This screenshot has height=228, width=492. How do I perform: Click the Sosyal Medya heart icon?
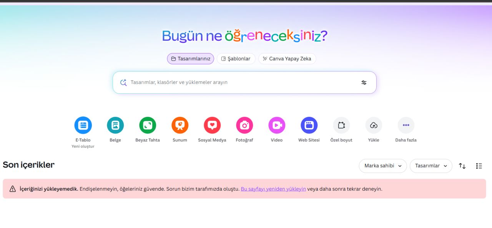click(x=212, y=125)
